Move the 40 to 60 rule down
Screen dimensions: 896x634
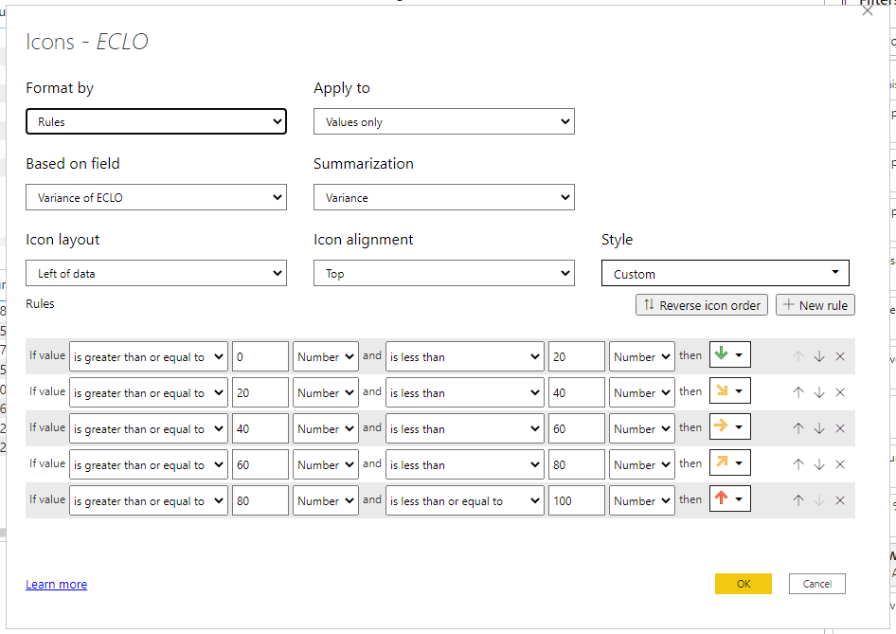pyautogui.click(x=819, y=428)
